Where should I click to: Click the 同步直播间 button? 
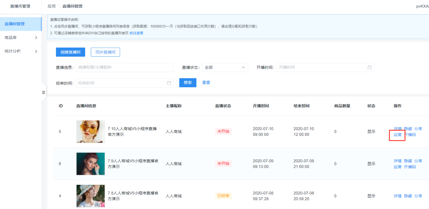coord(105,52)
